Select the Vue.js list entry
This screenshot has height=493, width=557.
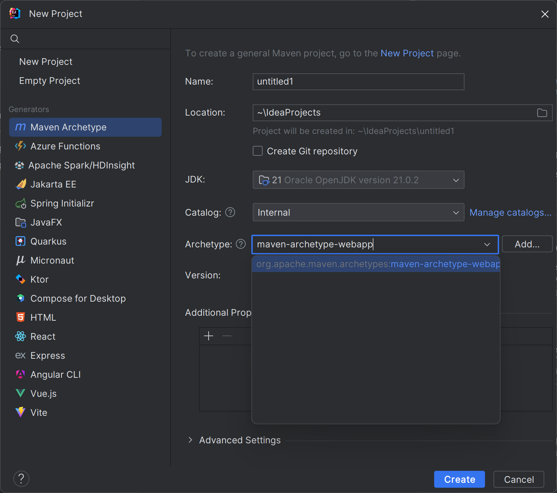85,394
